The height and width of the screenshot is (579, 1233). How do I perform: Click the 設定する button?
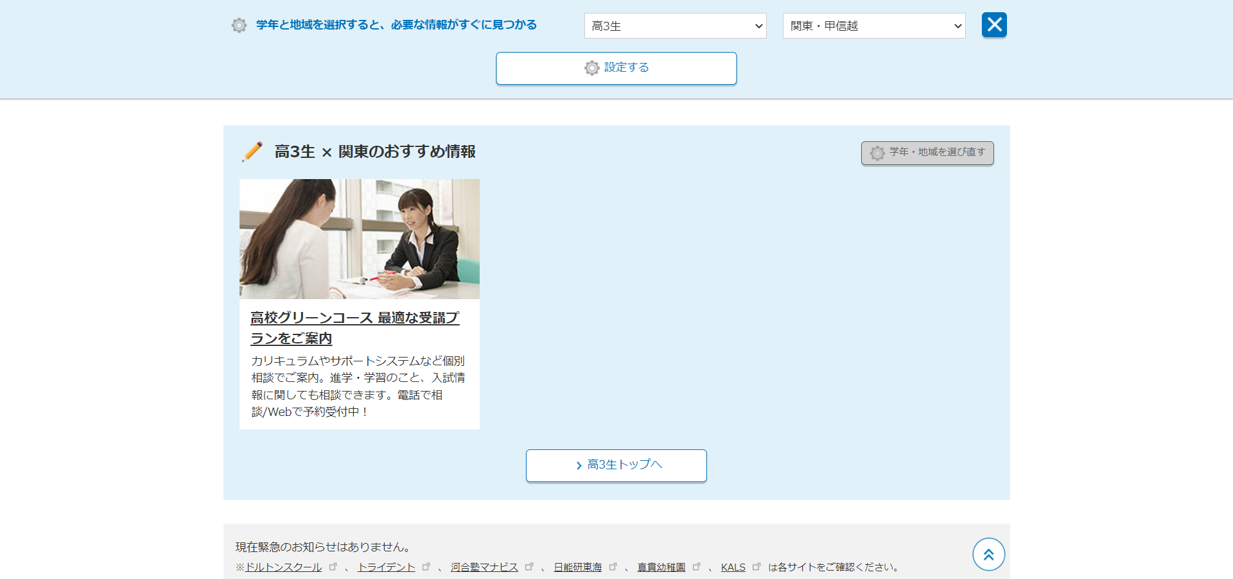(616, 68)
